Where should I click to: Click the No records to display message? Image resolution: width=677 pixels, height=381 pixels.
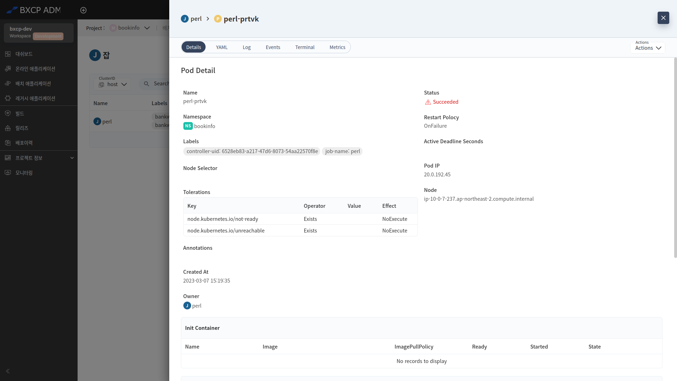422,361
